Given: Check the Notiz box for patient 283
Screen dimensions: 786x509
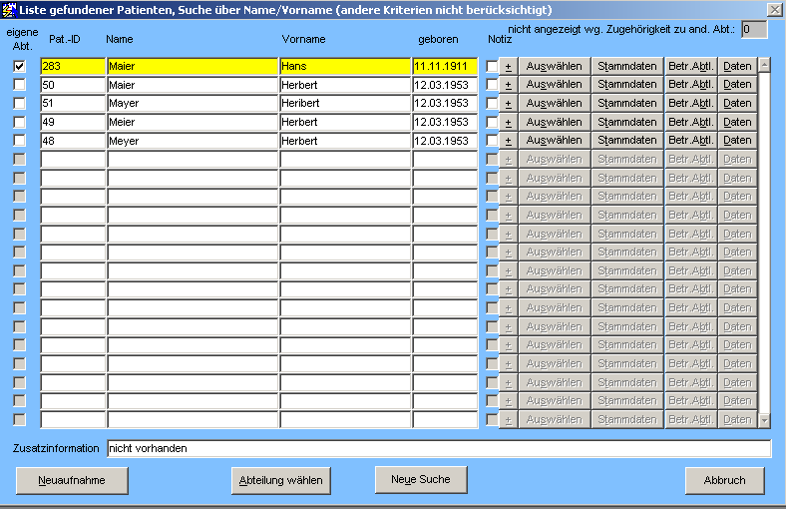Looking at the screenshot, I should point(492,66).
